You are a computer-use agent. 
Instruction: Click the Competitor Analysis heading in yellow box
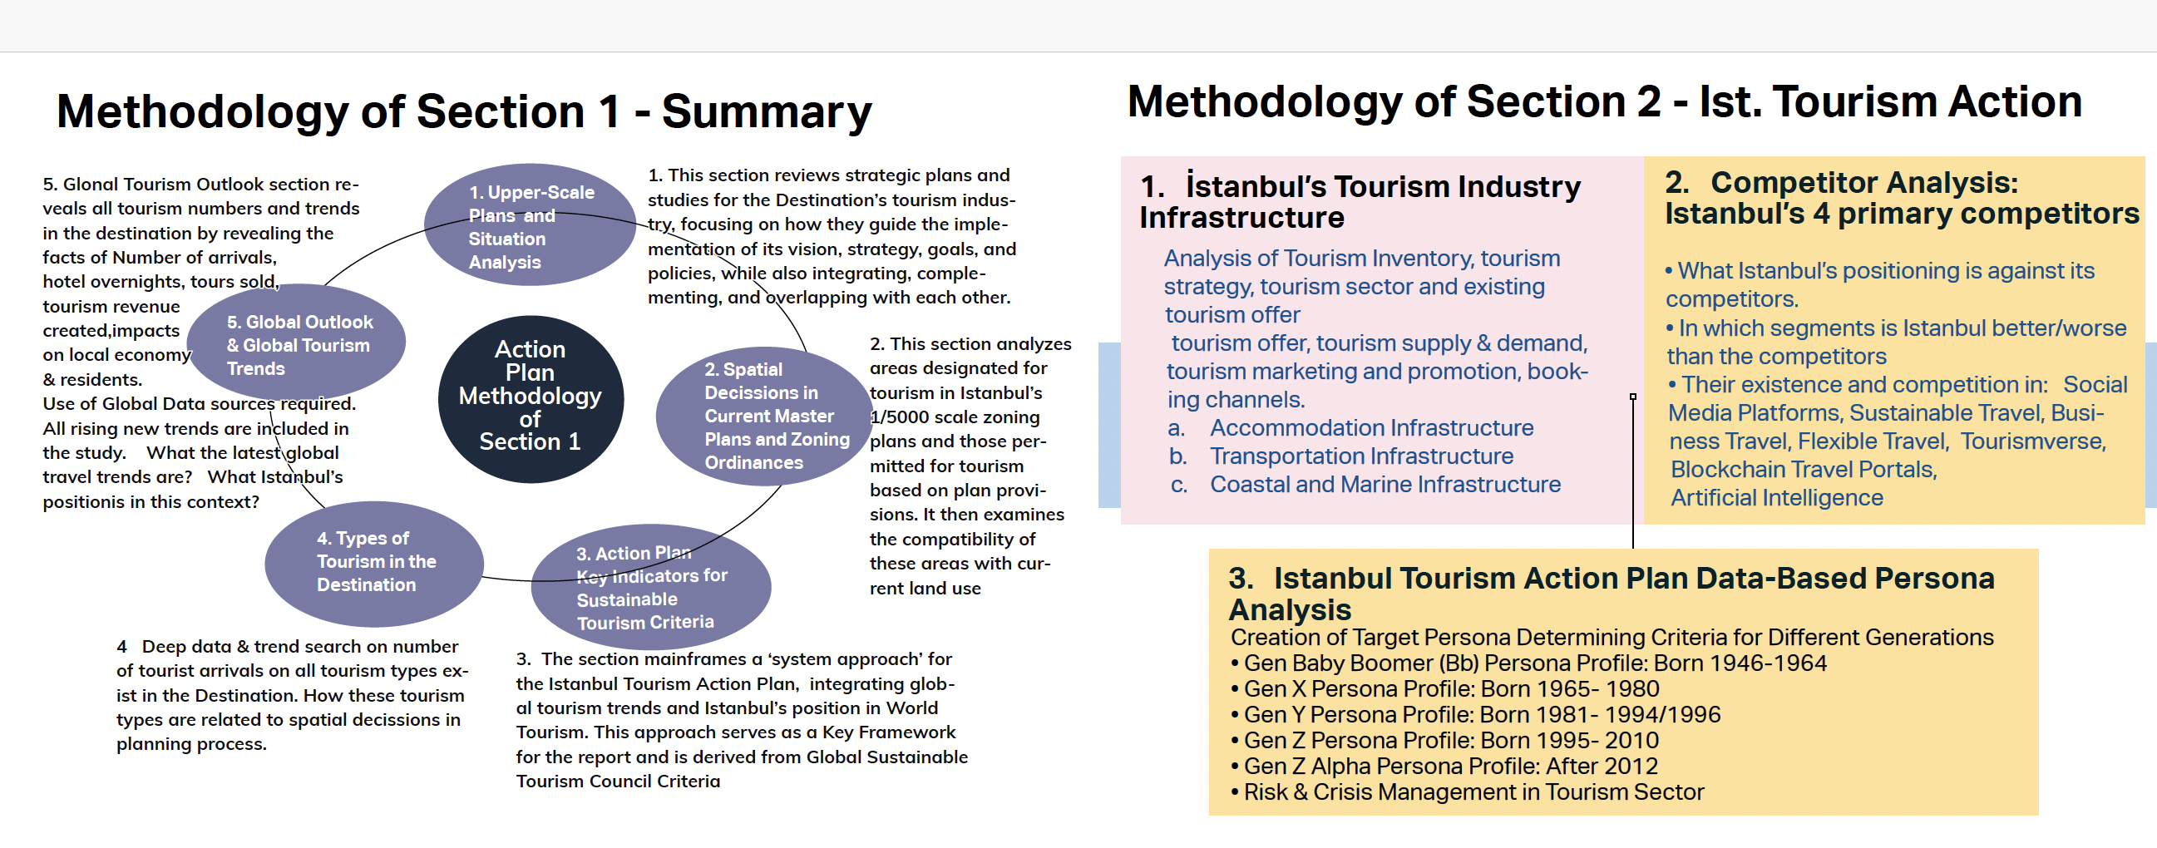pyautogui.click(x=1900, y=198)
